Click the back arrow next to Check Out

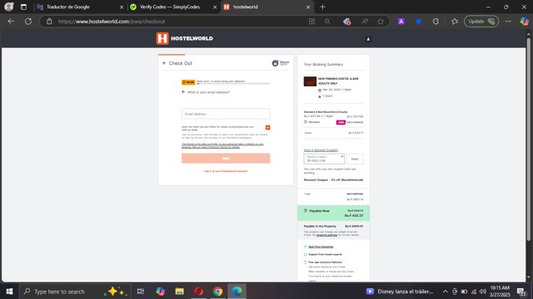click(164, 63)
